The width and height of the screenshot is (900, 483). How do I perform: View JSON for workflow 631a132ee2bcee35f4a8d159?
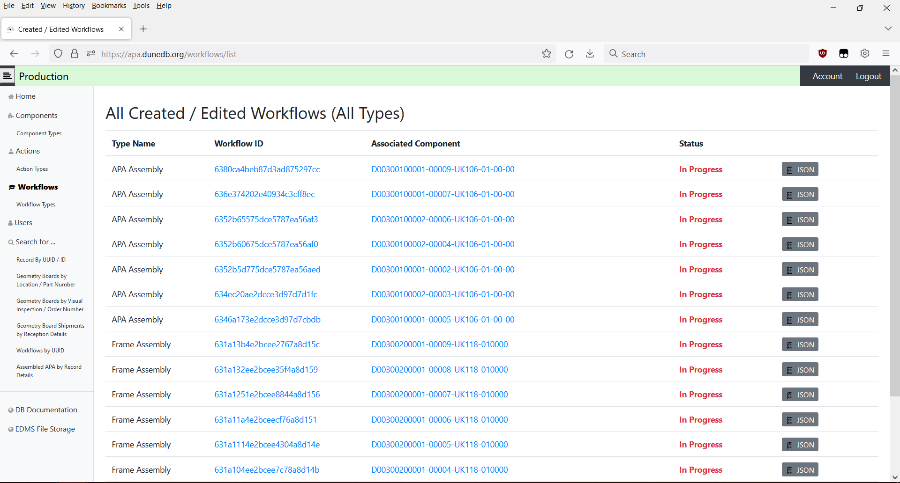pos(800,370)
